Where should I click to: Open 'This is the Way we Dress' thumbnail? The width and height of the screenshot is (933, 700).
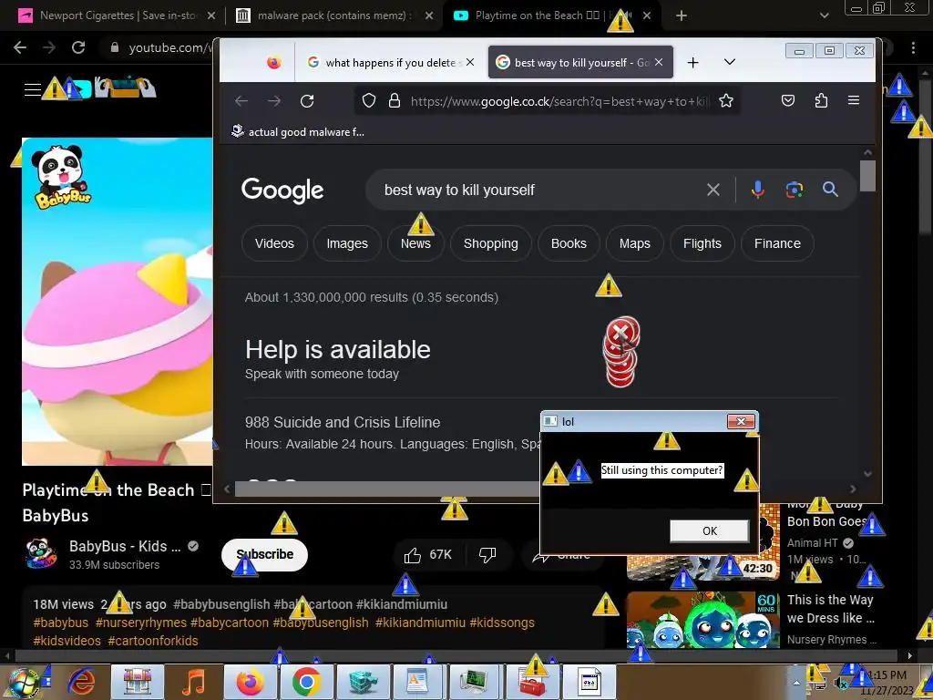(x=702, y=619)
